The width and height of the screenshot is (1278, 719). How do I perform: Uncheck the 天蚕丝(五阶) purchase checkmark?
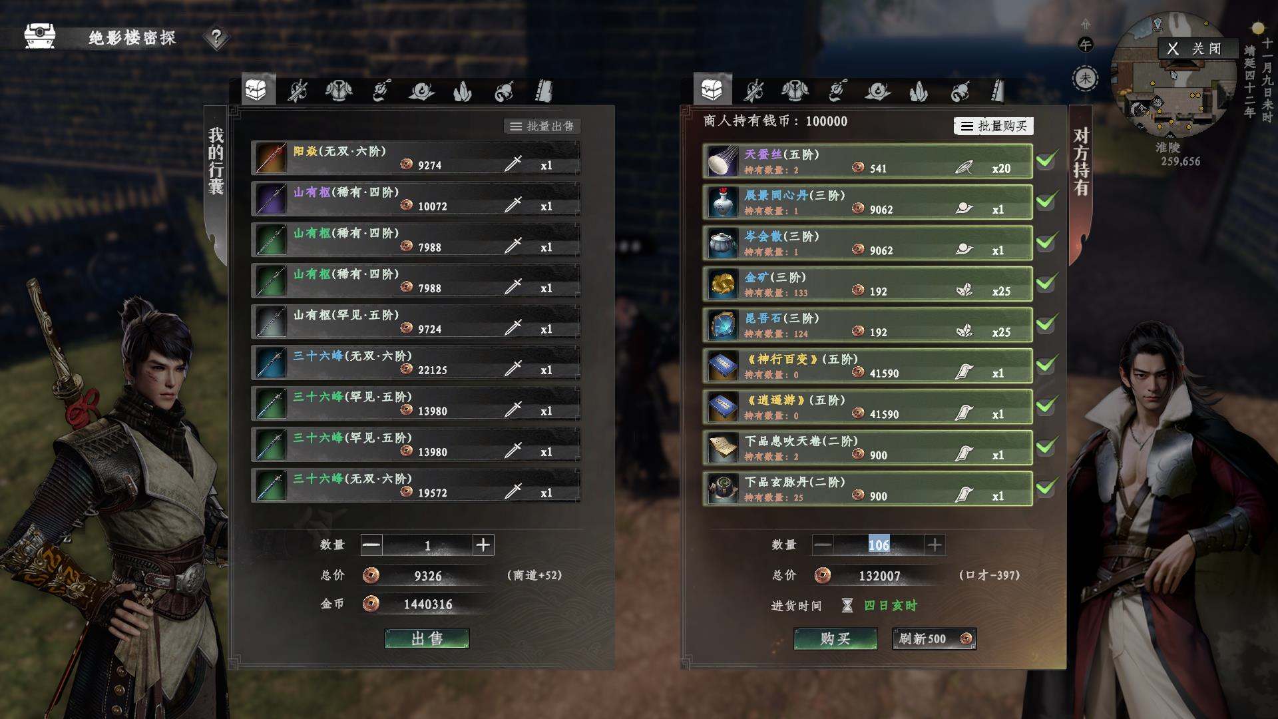coord(1047,160)
